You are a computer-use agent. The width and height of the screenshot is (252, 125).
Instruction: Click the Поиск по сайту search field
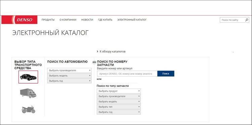tap(233, 20)
